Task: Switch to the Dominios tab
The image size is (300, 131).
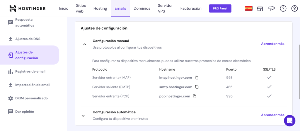Action: [x=142, y=8]
